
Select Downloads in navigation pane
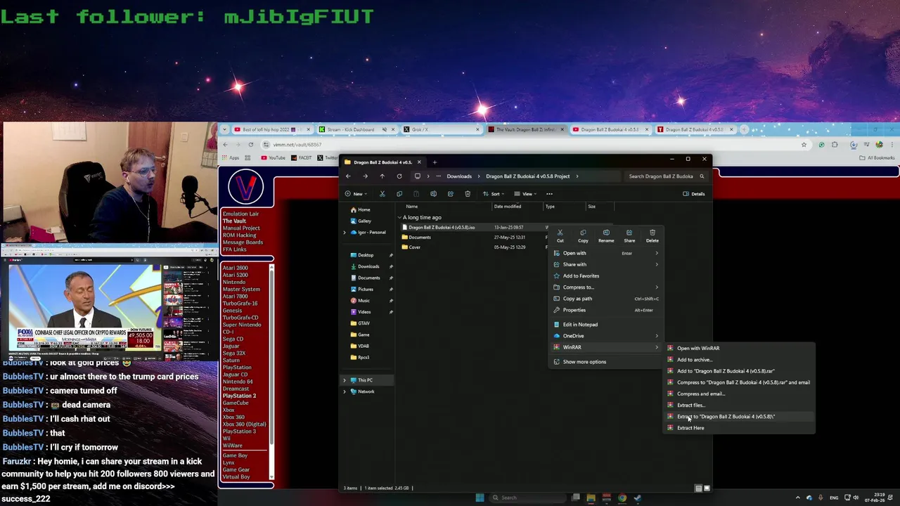[368, 266]
